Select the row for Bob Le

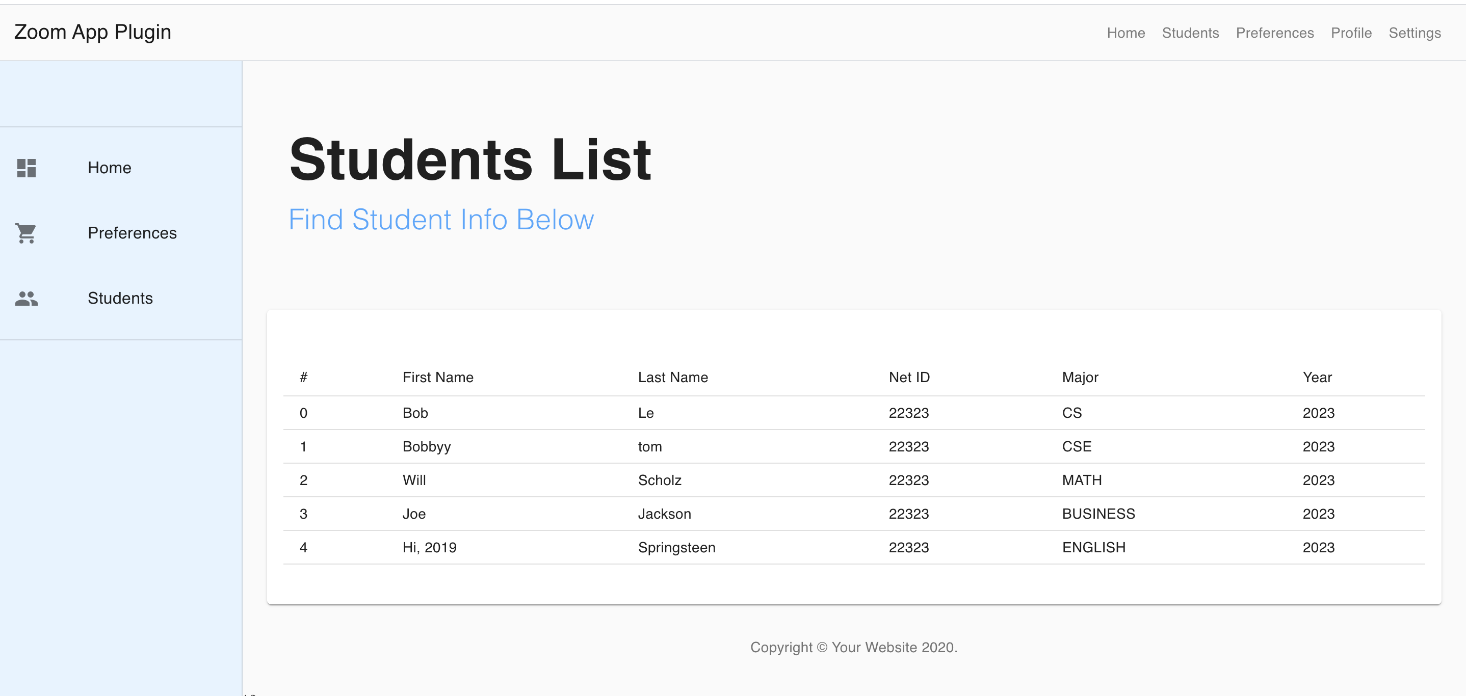pyautogui.click(x=854, y=413)
